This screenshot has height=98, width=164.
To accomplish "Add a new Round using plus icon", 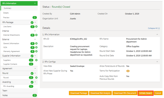I will click(36, 78).
